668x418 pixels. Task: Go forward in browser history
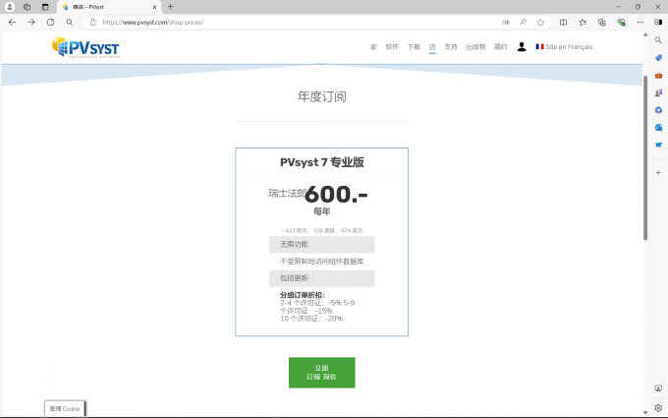(x=31, y=23)
